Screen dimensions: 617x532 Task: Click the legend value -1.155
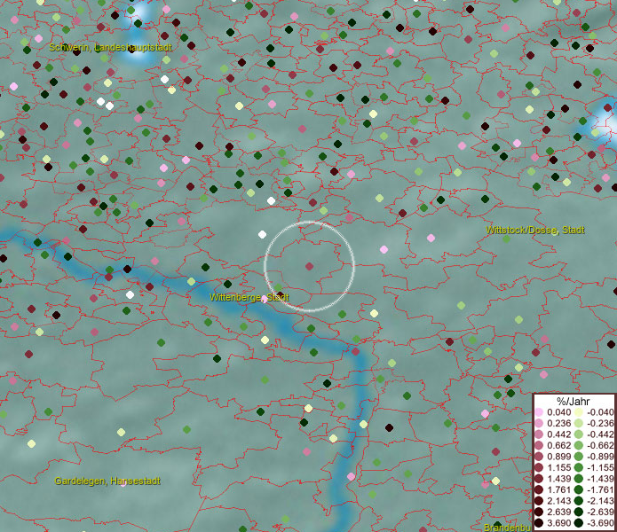pos(600,467)
